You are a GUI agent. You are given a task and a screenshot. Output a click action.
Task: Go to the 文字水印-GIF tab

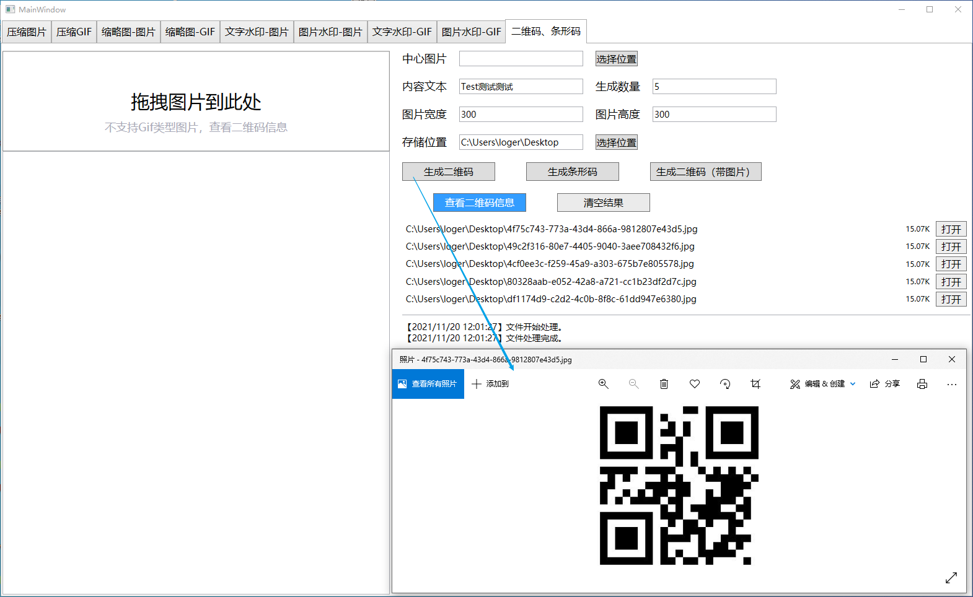click(402, 32)
